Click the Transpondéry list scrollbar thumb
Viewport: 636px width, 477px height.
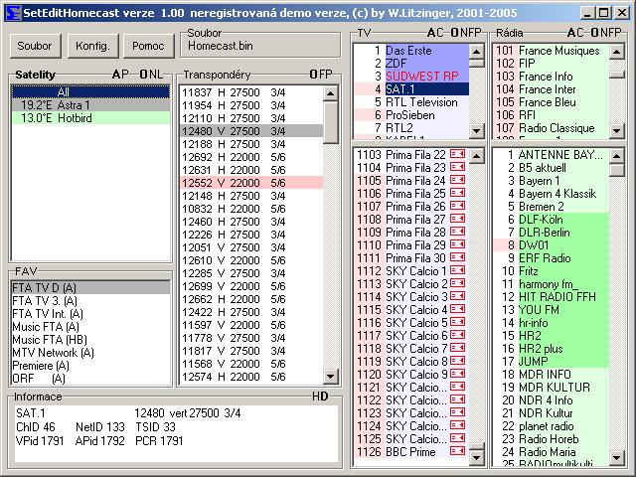tap(331, 122)
